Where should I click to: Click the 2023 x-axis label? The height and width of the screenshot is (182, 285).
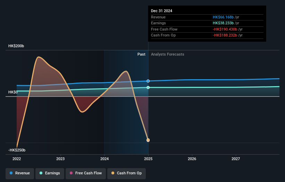(60, 159)
